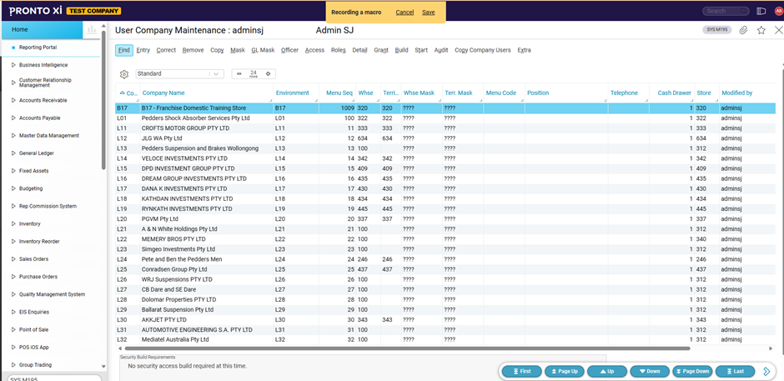
Task: Open the Extra menu
Action: point(524,50)
